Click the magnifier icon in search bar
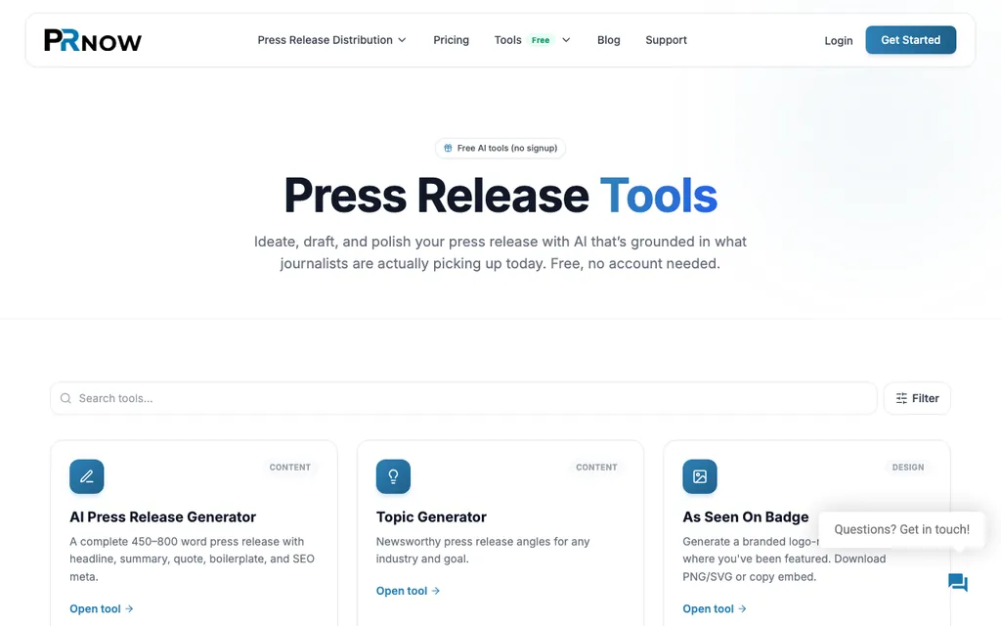The height and width of the screenshot is (626, 1001). (x=65, y=399)
